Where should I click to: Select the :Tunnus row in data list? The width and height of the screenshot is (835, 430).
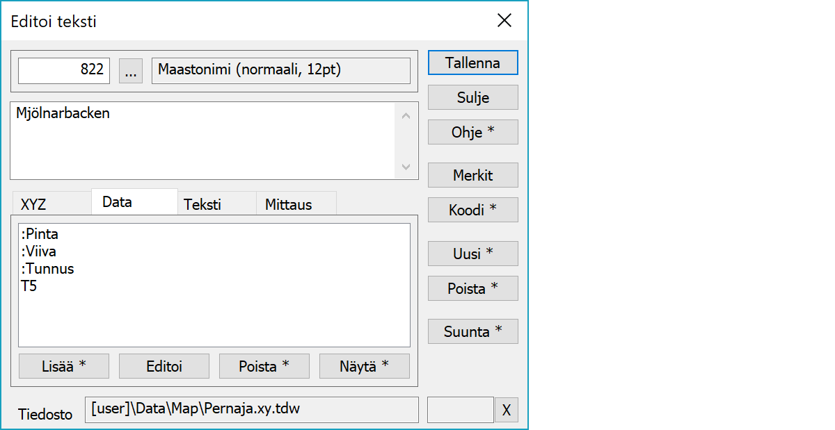(48, 269)
